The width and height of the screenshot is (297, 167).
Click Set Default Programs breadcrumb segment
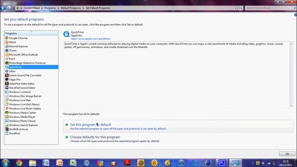[98, 8]
